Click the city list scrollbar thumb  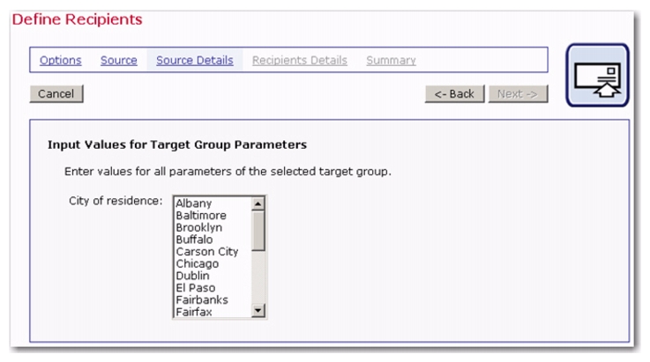click(x=258, y=231)
